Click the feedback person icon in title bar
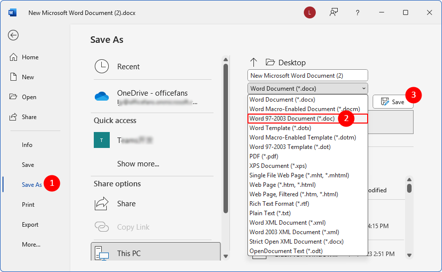 pyautogui.click(x=334, y=12)
